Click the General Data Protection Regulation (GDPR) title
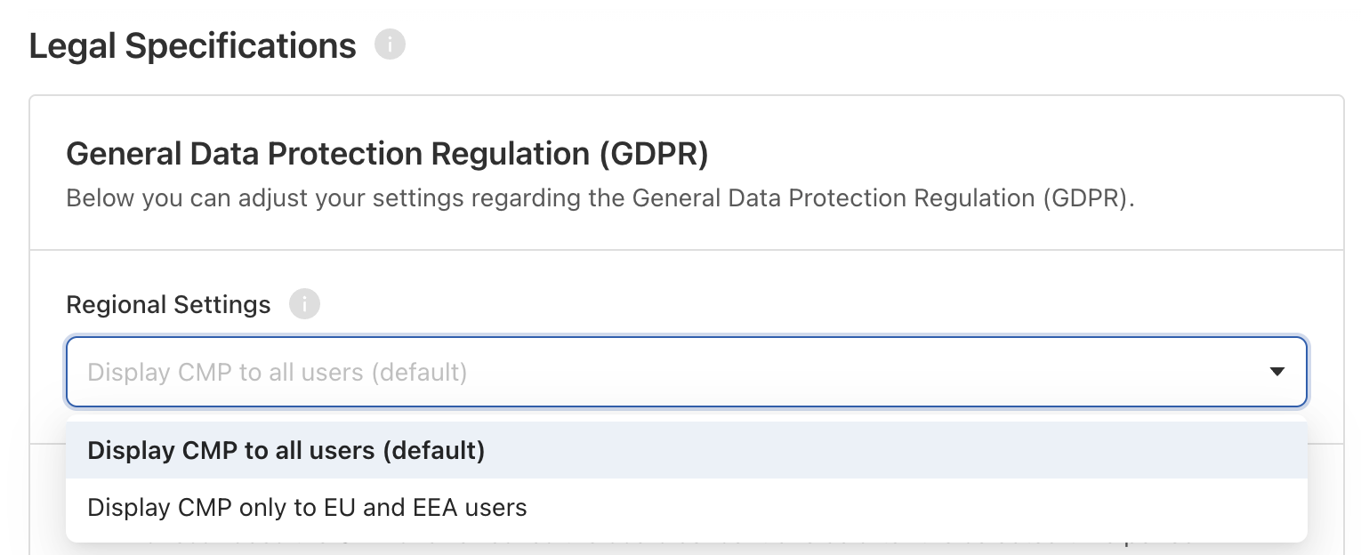The height and width of the screenshot is (555, 1361). (x=387, y=154)
